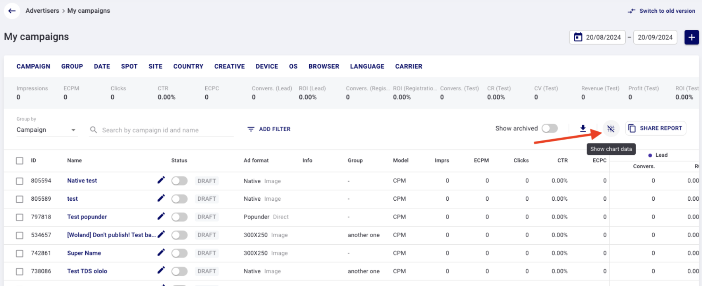Image resolution: width=702 pixels, height=286 pixels.
Task: Switch to the CARRIER tab
Action: (x=409, y=66)
